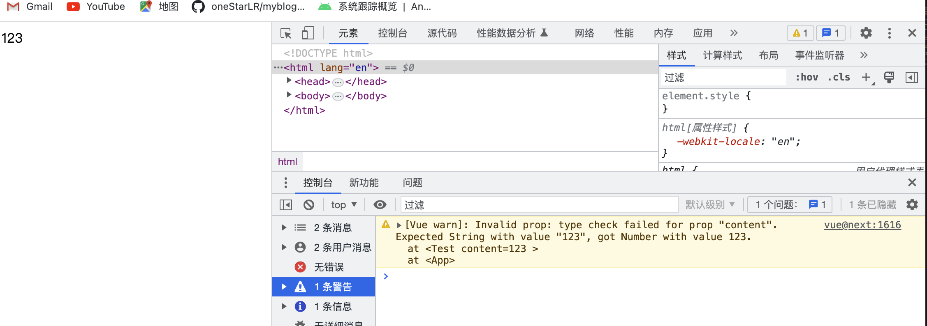Open the 布局 tab

(769, 55)
